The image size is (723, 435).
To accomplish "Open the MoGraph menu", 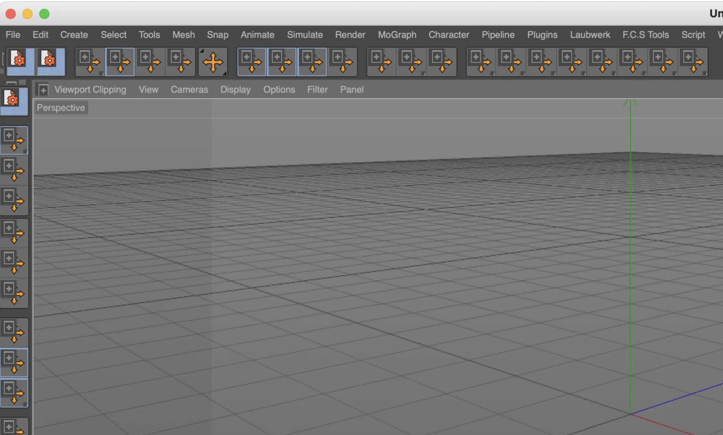I will [397, 35].
